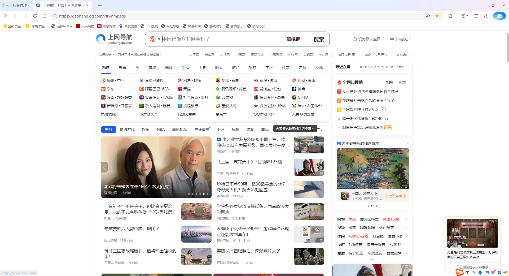Click the 搜索 search button
509x276 pixels.
[x=318, y=39]
